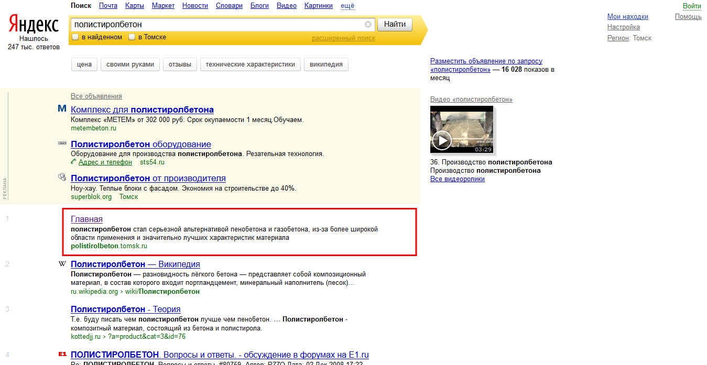
Task: Clear the search field with X icon
Action: click(368, 25)
